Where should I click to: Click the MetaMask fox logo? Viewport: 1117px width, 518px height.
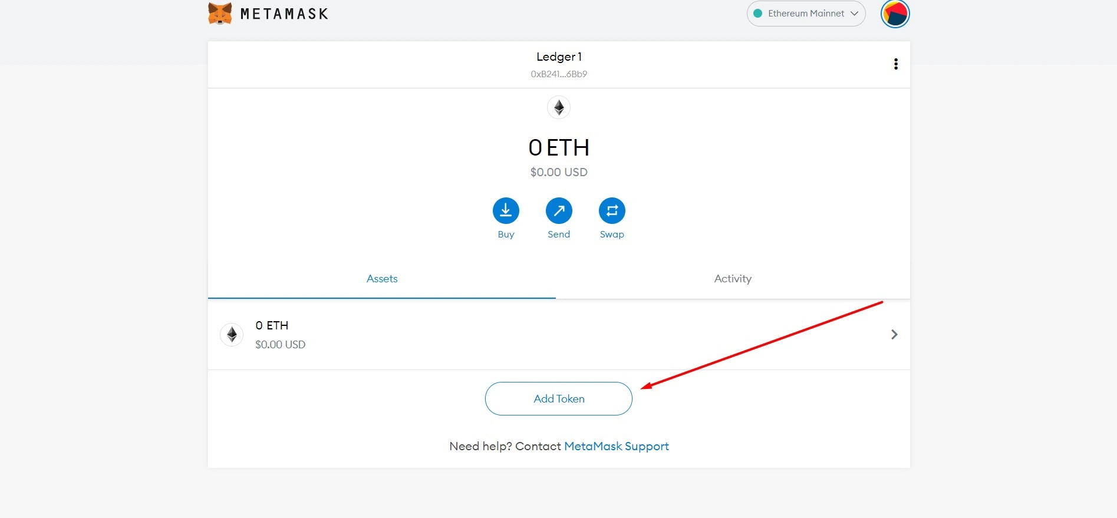pyautogui.click(x=220, y=14)
